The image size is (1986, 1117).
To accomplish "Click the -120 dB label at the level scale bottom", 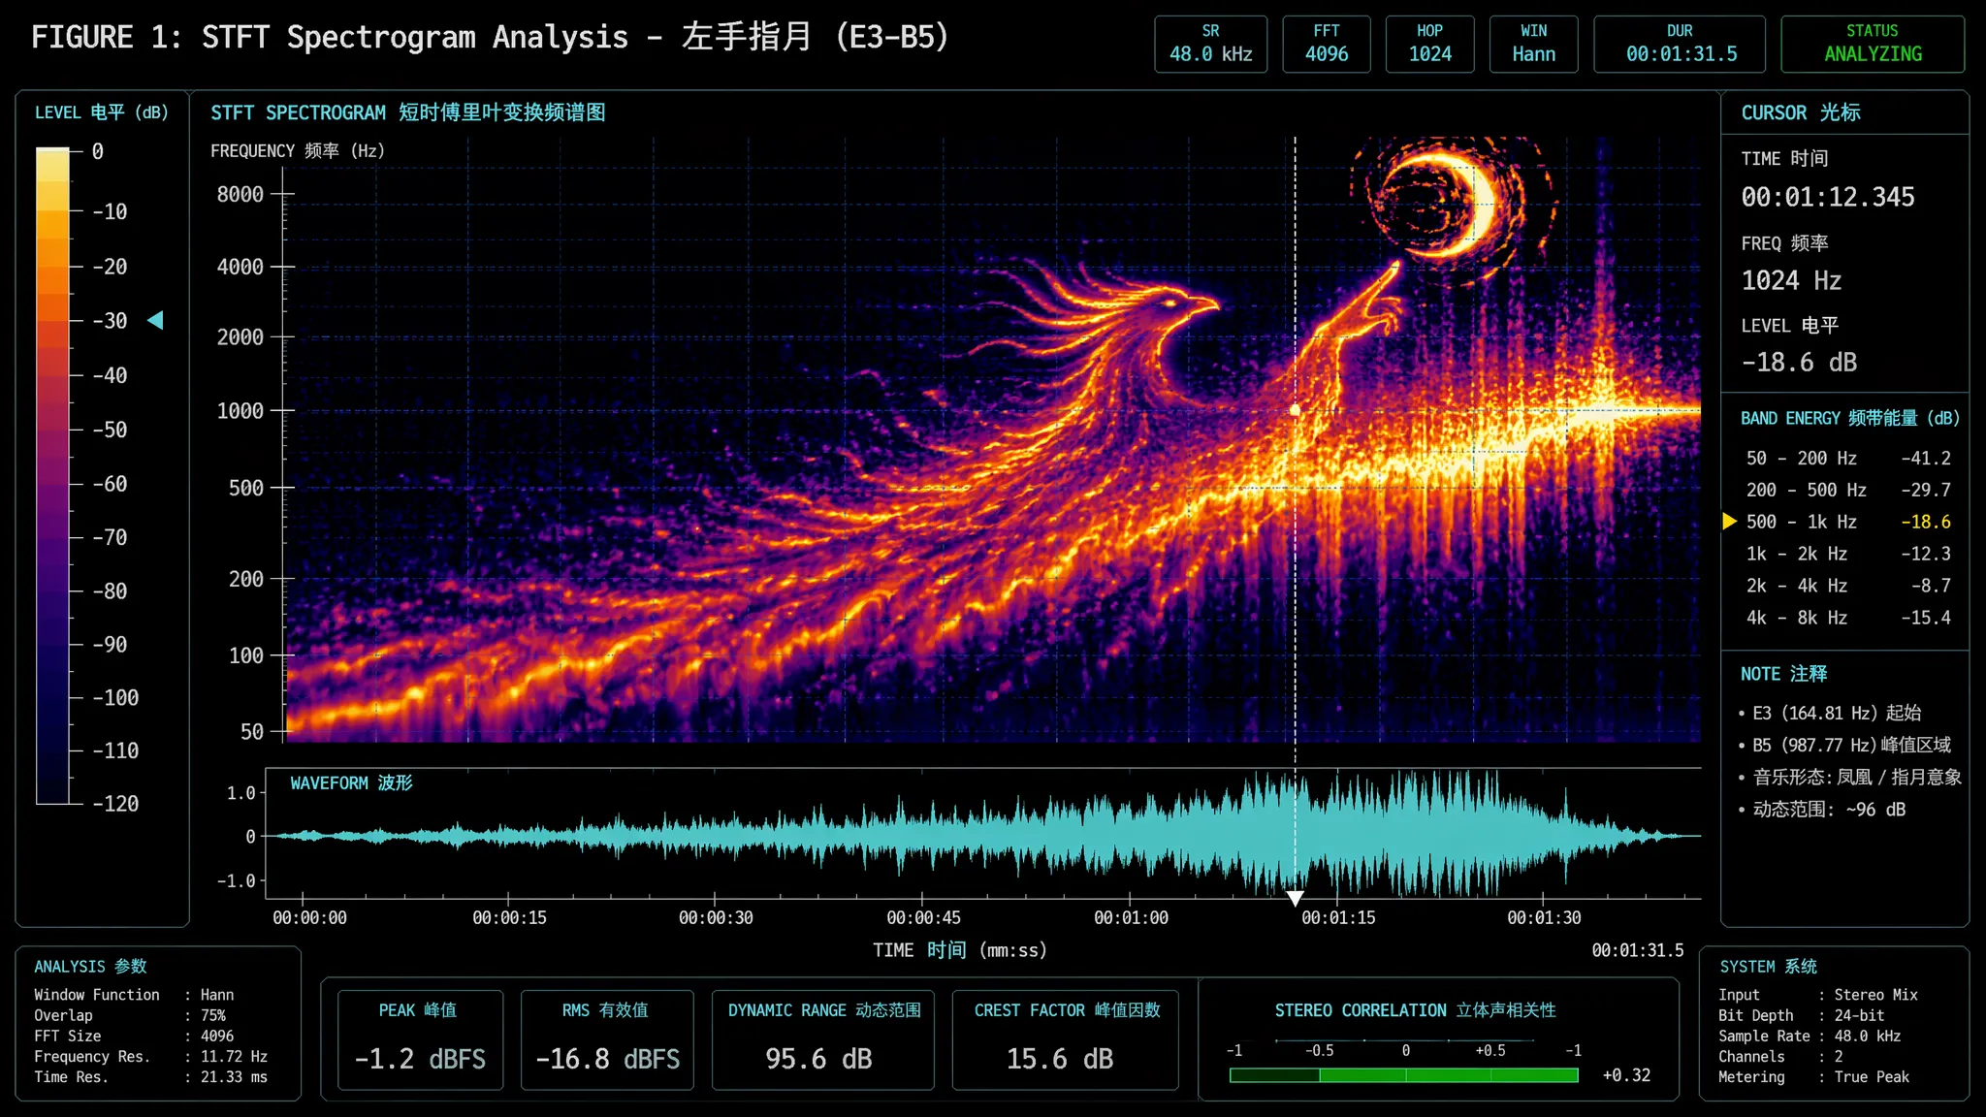I will click(x=115, y=804).
